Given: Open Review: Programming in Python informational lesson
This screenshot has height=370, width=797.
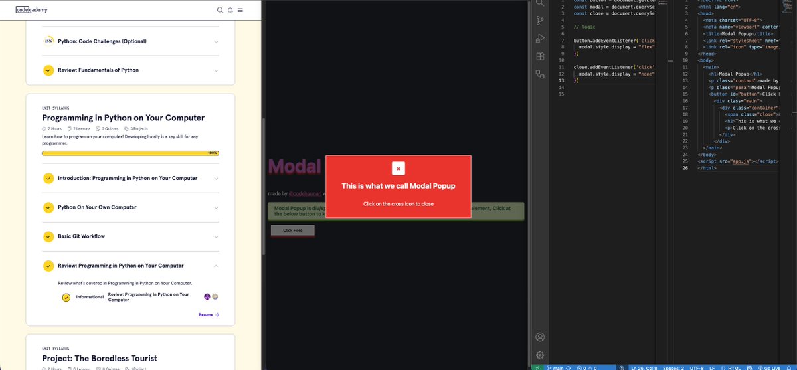Looking at the screenshot, I should pos(148,297).
